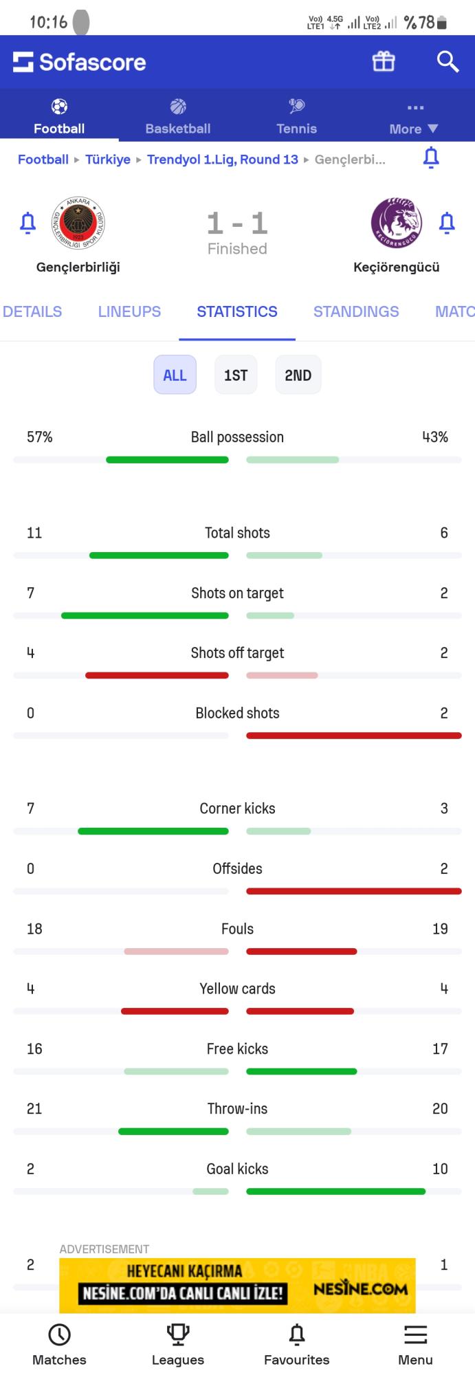The height and width of the screenshot is (1375, 475).
Task: Select the 1ST half statistics filter
Action: click(x=236, y=375)
